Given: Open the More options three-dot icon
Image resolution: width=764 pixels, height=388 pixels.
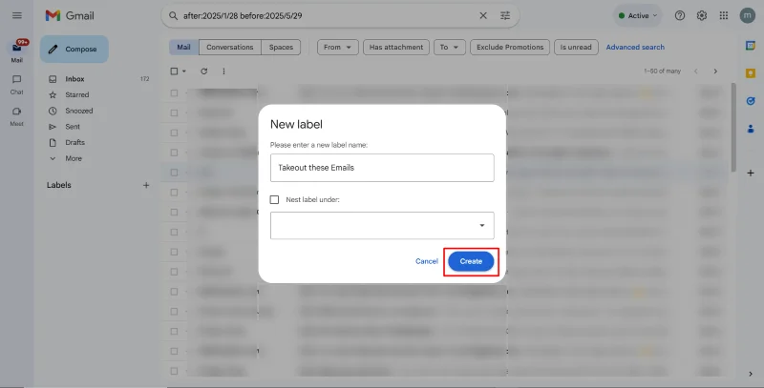Looking at the screenshot, I should tap(223, 71).
